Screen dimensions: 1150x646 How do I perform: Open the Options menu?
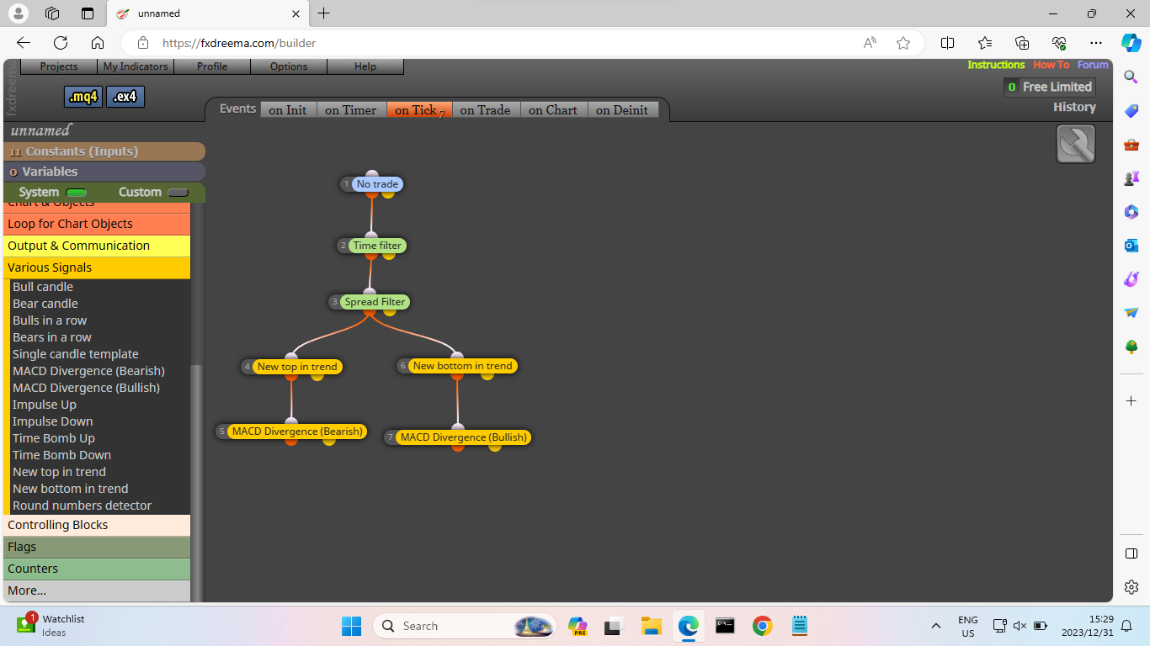coord(289,66)
